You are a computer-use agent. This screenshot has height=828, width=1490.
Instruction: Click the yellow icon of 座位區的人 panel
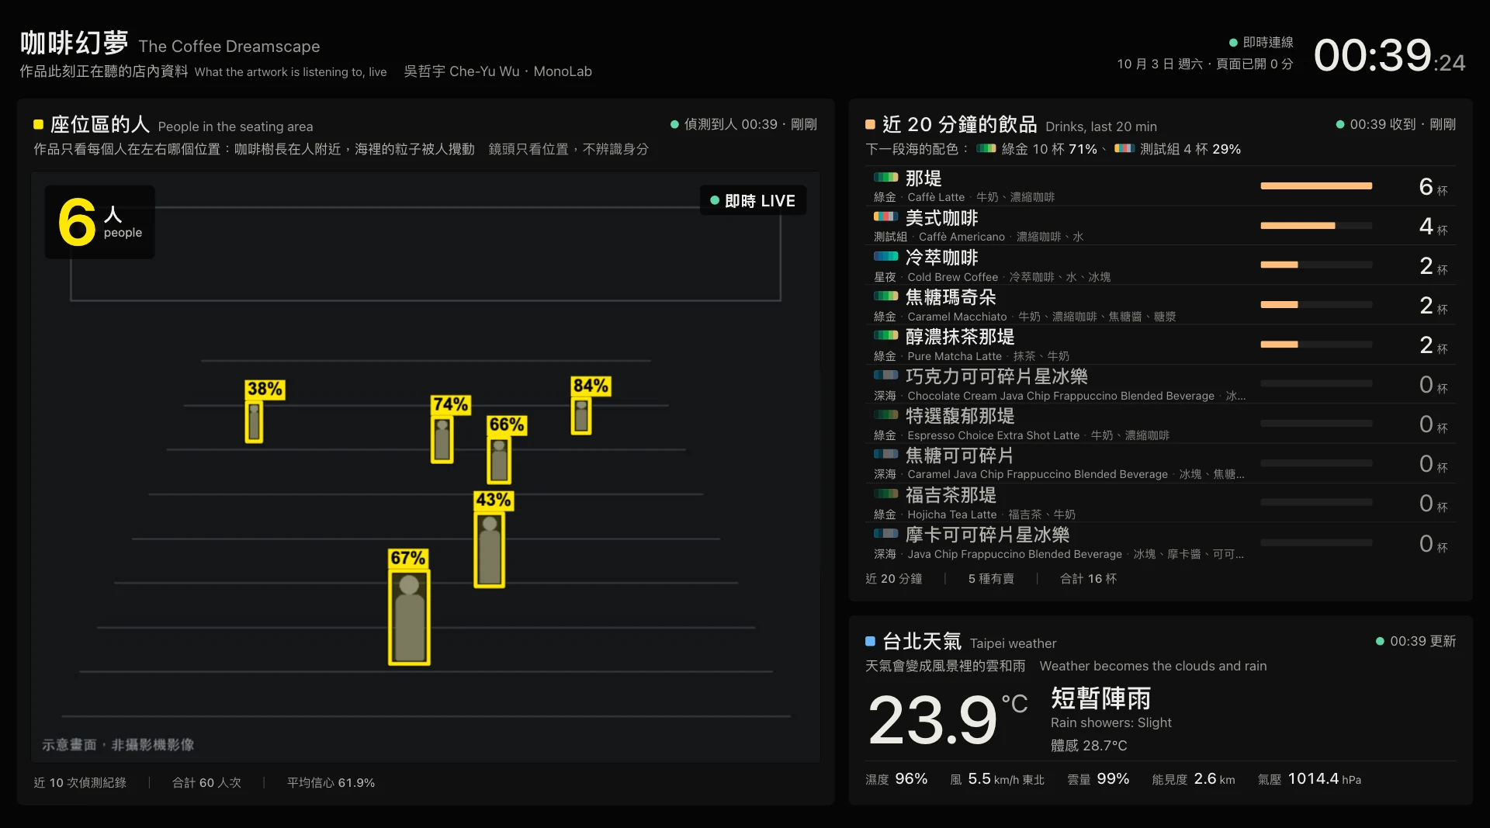38,124
